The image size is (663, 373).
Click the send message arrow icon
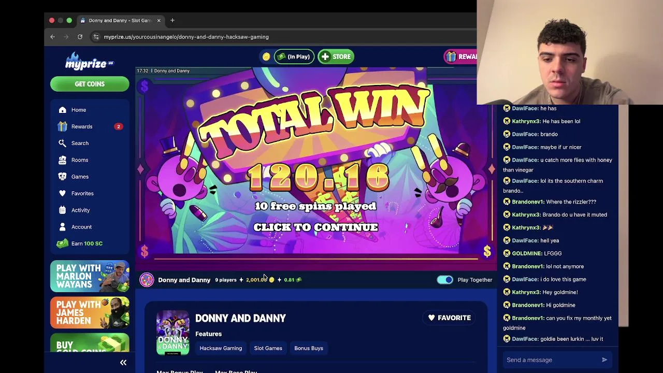[x=604, y=360]
